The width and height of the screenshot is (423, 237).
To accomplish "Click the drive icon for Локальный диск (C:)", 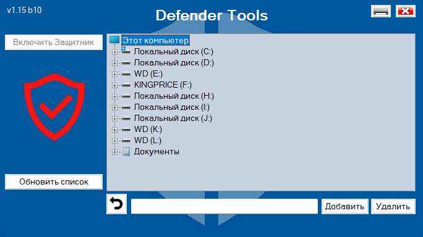I will point(126,51).
